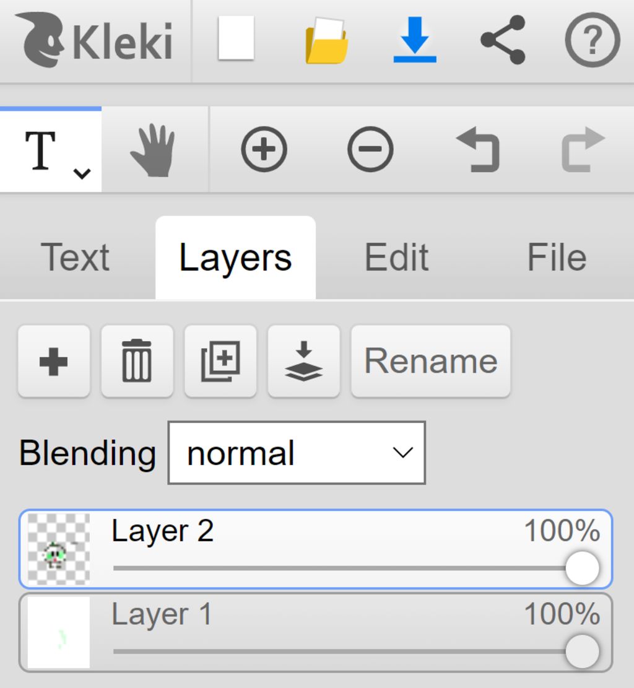The width and height of the screenshot is (634, 688).
Task: Switch to the Edit tab
Action: [396, 258]
